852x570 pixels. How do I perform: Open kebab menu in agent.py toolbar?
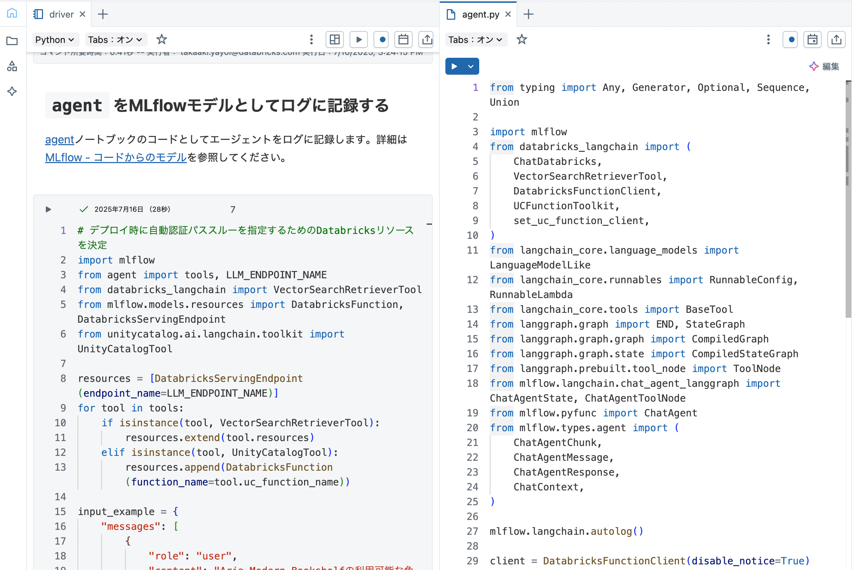click(x=768, y=39)
